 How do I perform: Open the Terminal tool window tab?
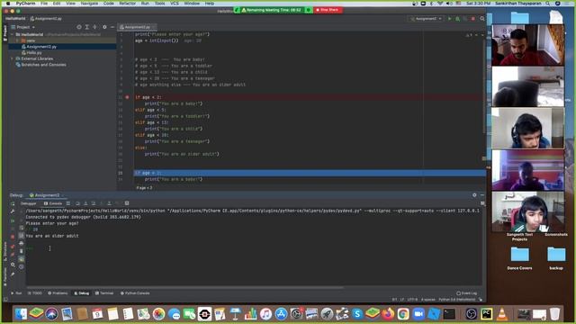(x=104, y=293)
